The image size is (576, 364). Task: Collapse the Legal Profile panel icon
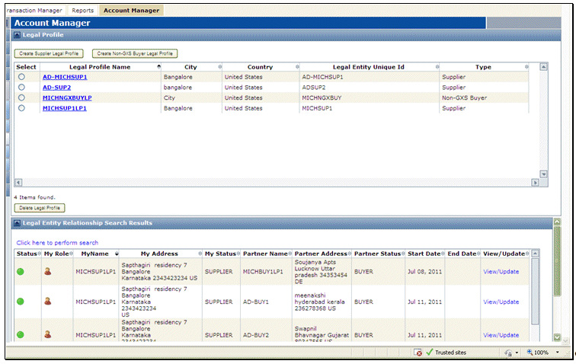[18, 35]
